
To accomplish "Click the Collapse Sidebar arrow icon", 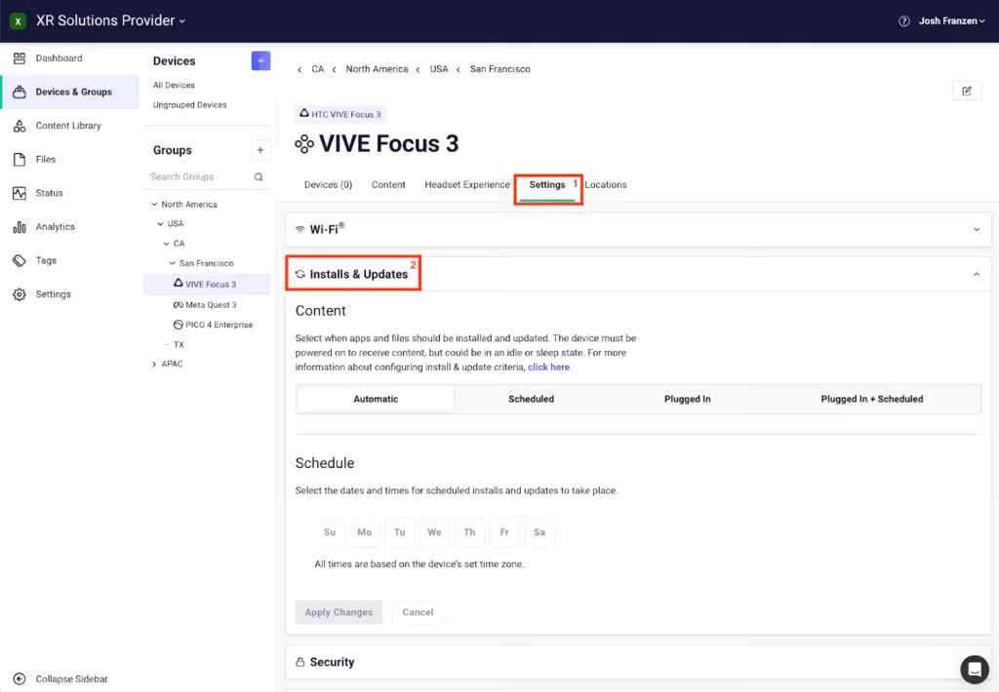I will tap(20, 678).
